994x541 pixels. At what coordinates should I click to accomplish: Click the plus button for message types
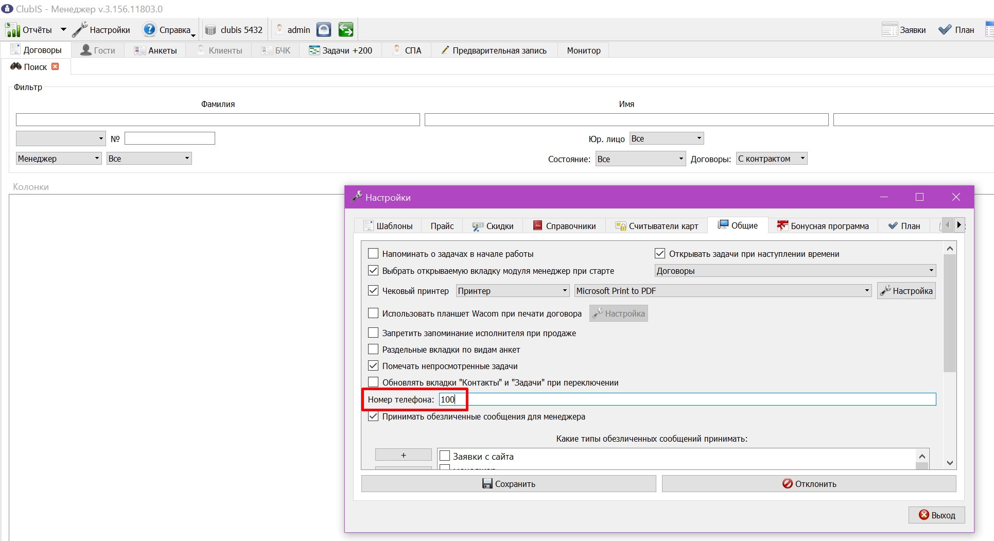[x=404, y=455]
